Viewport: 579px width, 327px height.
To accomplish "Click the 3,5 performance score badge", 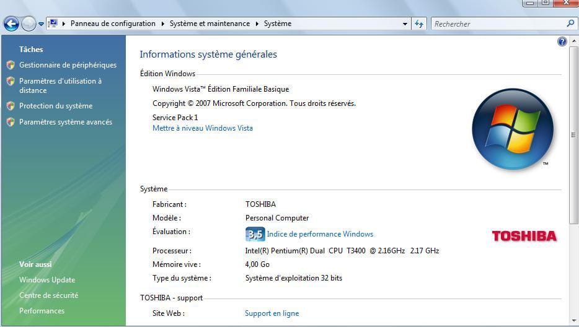I will tap(255, 234).
